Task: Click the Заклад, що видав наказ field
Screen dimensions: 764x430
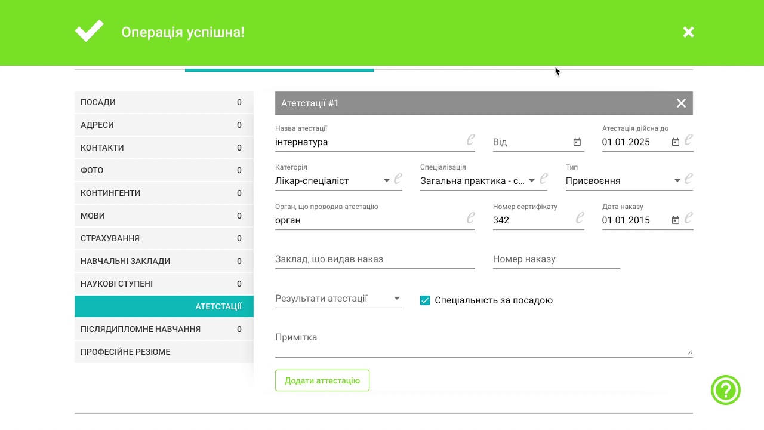Action: click(375, 259)
